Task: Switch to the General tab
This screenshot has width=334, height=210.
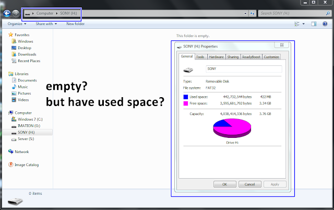Action: point(187,56)
